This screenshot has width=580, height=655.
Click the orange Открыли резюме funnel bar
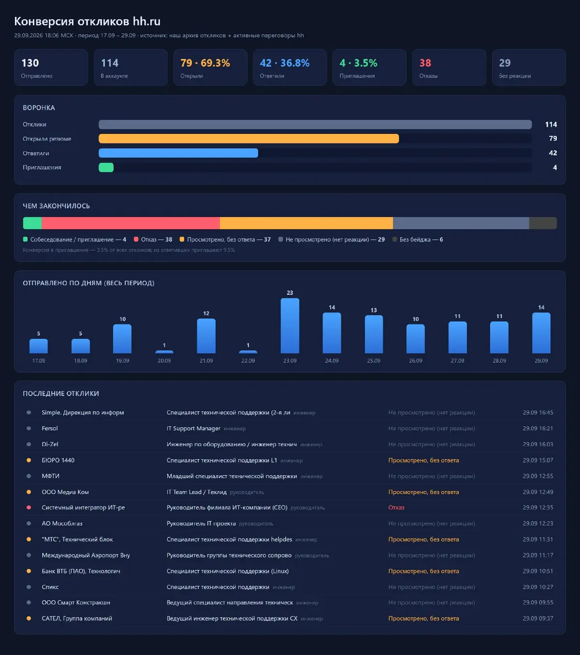click(x=249, y=139)
